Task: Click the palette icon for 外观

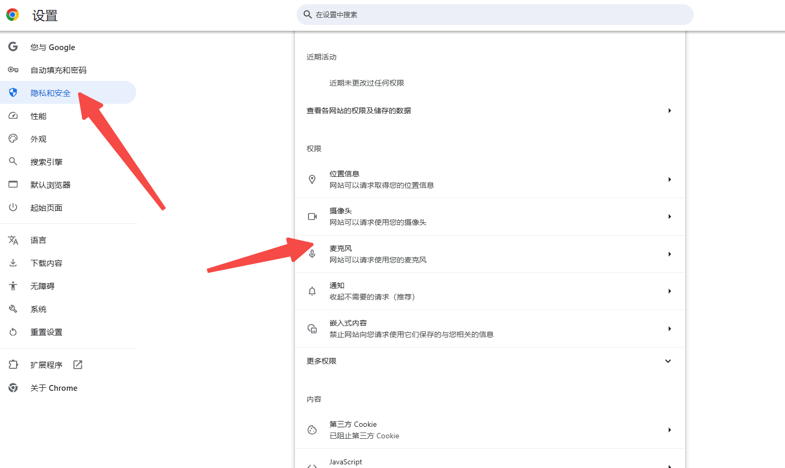Action: (13, 138)
